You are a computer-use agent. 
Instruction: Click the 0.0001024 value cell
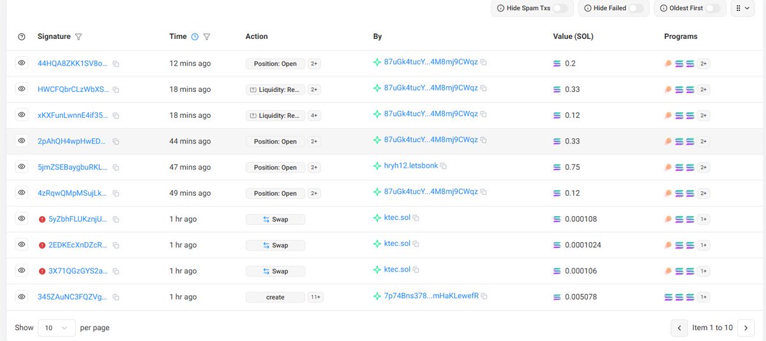tap(583, 245)
